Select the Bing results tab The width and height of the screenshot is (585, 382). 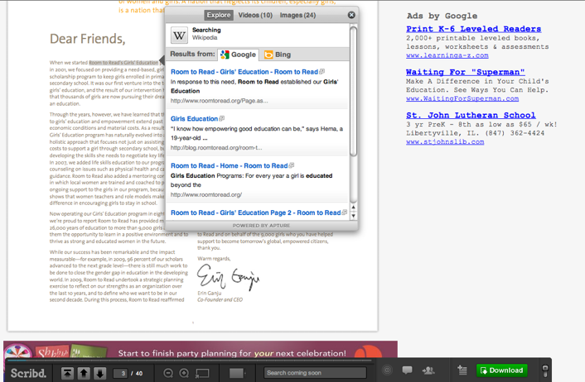[278, 55]
